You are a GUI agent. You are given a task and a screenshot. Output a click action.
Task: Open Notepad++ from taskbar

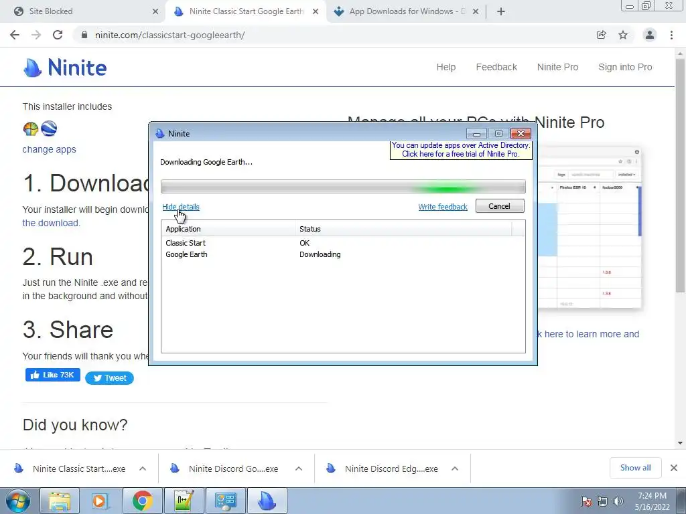[x=184, y=501]
